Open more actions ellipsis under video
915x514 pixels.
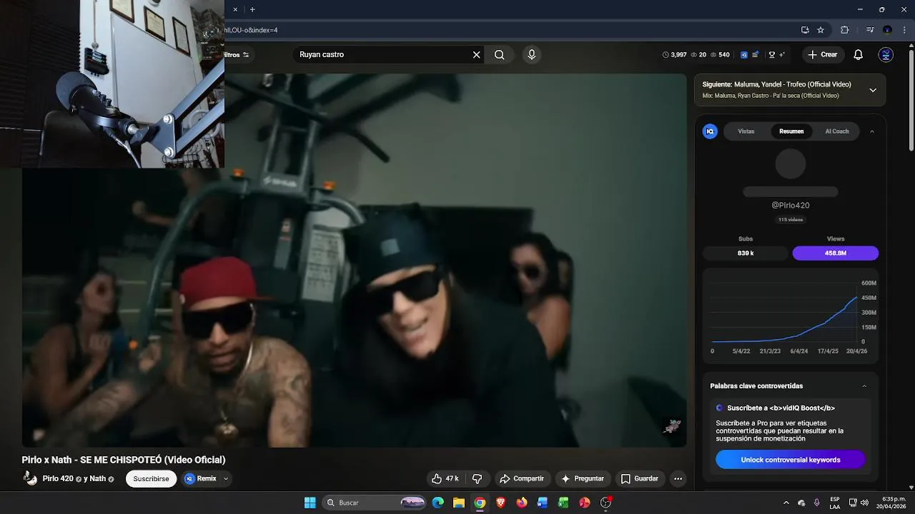678,478
